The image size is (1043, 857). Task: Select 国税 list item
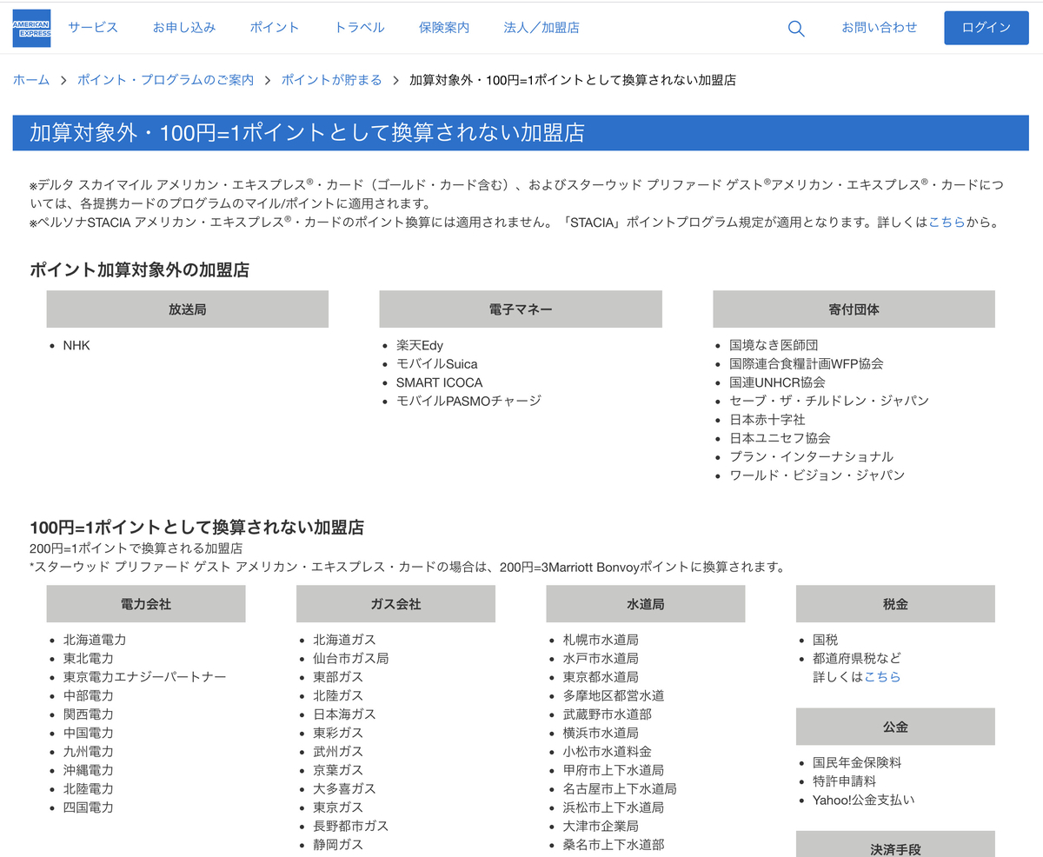tap(825, 640)
